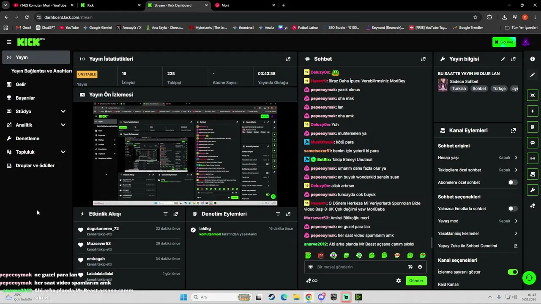
Task: Click the Go live button
Action: tap(504, 42)
